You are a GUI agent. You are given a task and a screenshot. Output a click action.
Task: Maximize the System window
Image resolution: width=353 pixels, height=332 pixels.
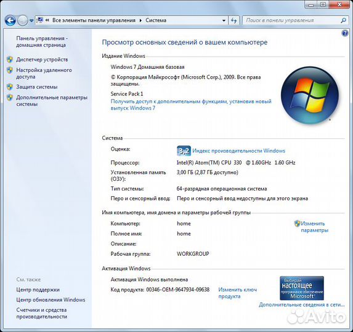(x=323, y=4)
